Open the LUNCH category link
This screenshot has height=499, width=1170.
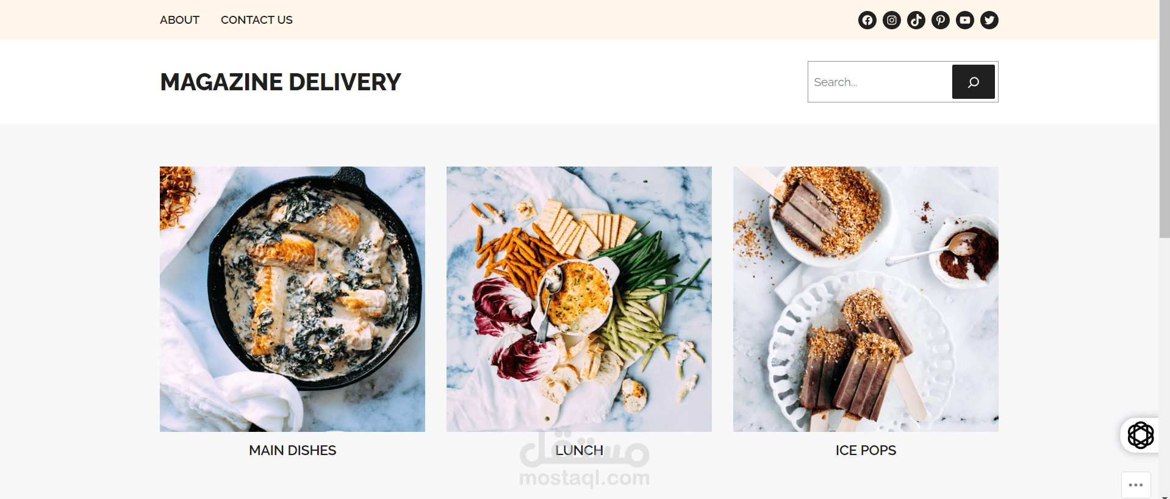(579, 450)
